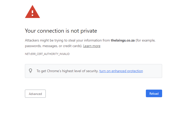Select the NET::ERR_CERT_AUTHORITY_INVALID error code
Screen dimensions: 185x122
tap(47, 54)
